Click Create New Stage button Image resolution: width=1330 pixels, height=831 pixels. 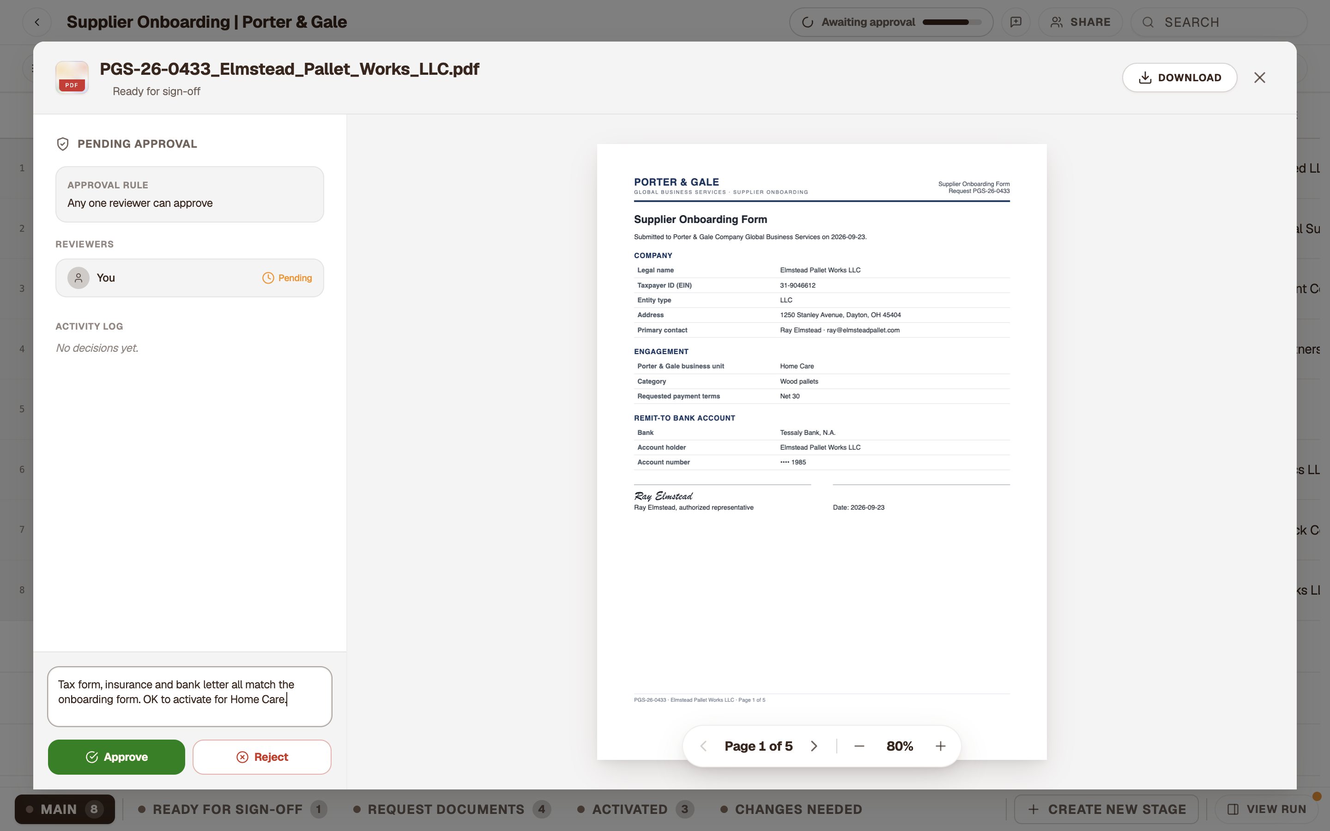coord(1106,809)
